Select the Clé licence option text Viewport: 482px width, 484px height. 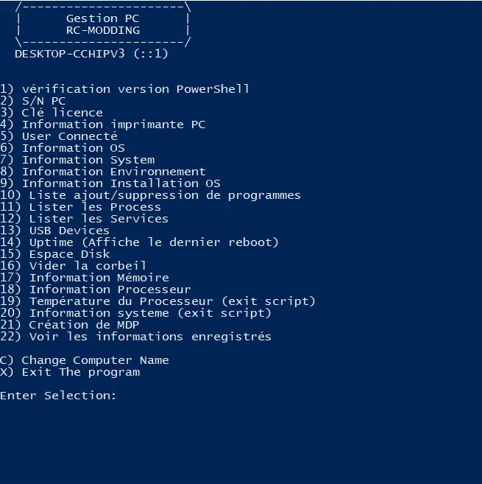(x=52, y=113)
